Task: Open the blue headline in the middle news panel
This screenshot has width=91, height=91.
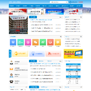Action: pyautogui.click(x=45, y=64)
